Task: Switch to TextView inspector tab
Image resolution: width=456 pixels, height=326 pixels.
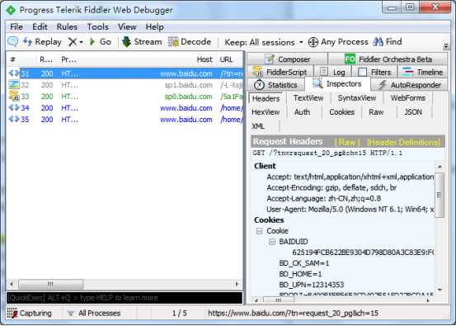Action: point(308,98)
